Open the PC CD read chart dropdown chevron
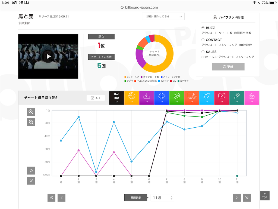 click(192, 102)
